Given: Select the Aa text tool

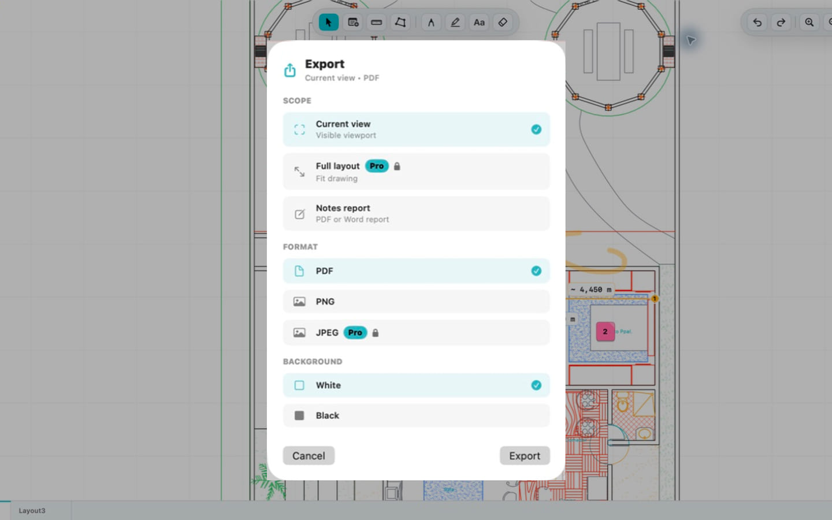Looking at the screenshot, I should pos(479,23).
